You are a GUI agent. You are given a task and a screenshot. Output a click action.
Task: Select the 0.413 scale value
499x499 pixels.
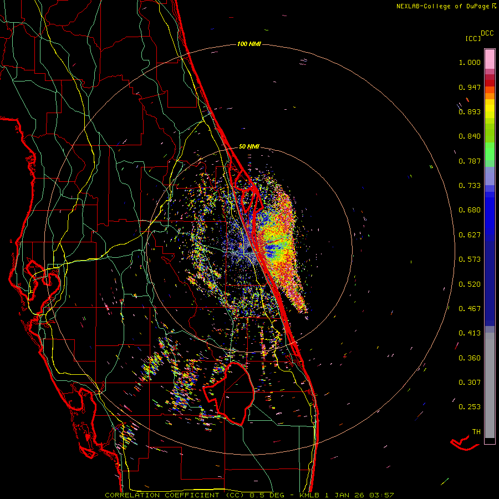(470, 333)
